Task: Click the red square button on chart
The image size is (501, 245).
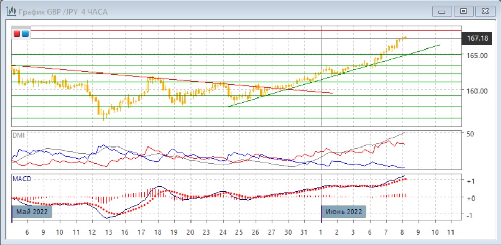Action: coord(17,34)
